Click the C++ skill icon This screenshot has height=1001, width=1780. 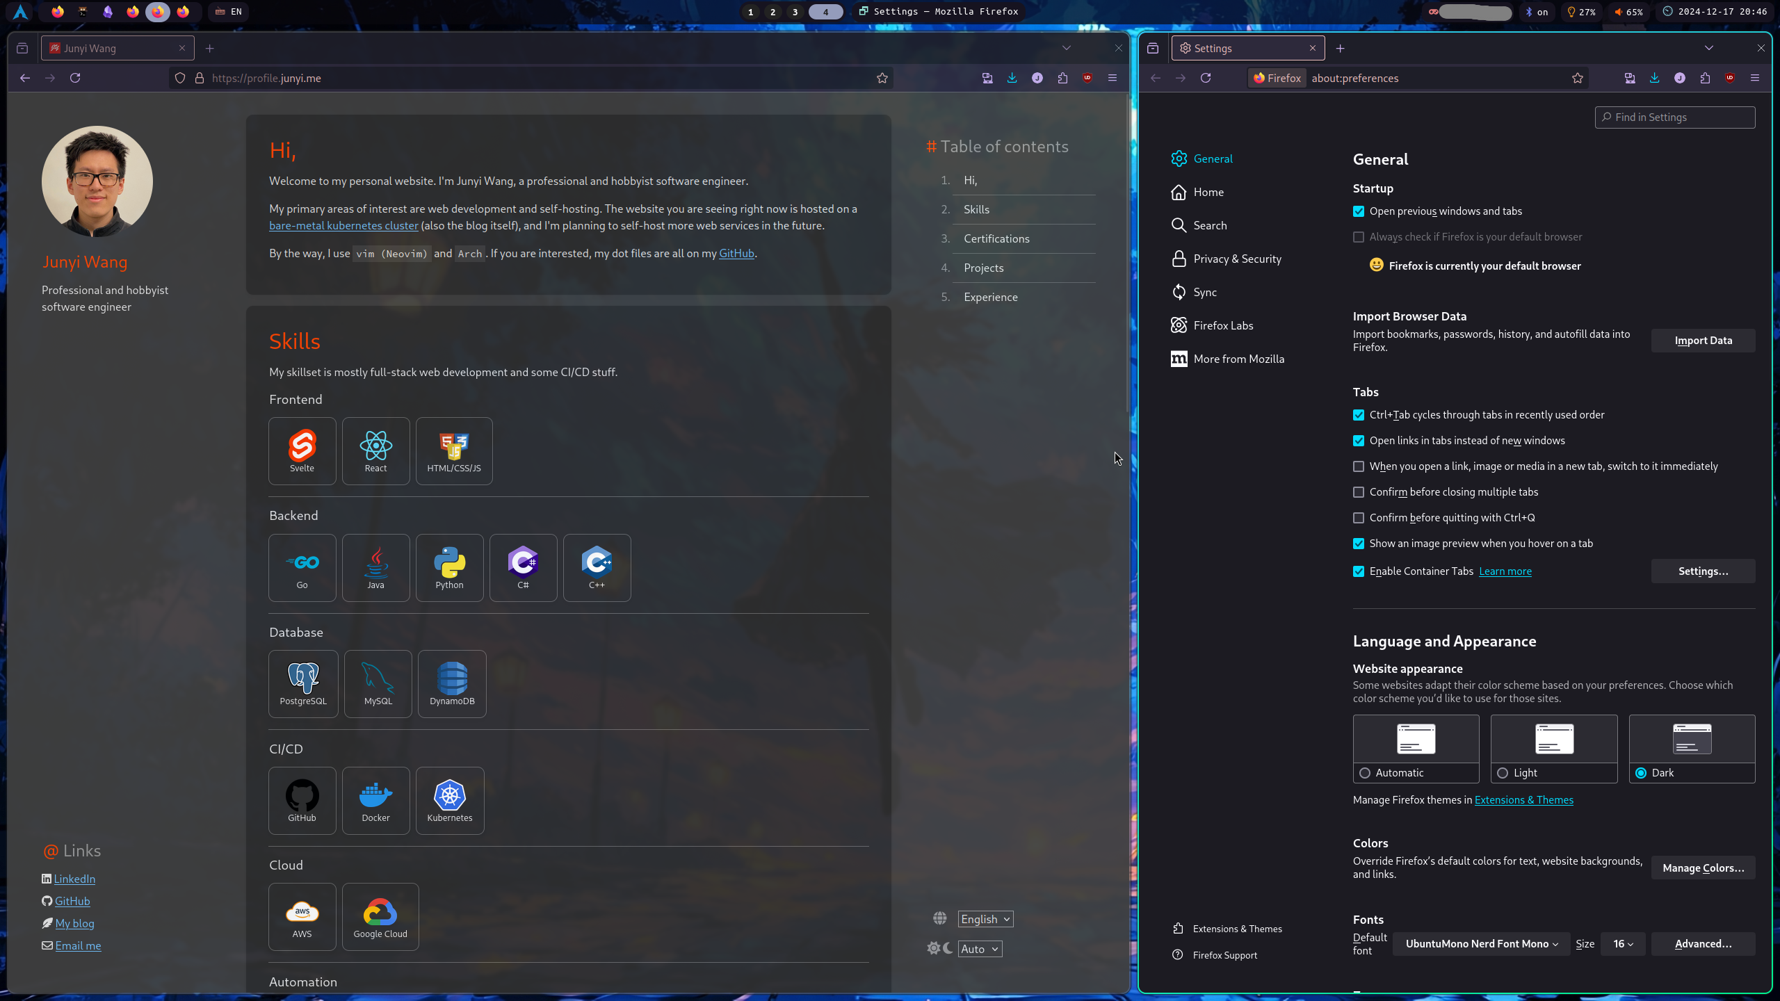coord(597,567)
